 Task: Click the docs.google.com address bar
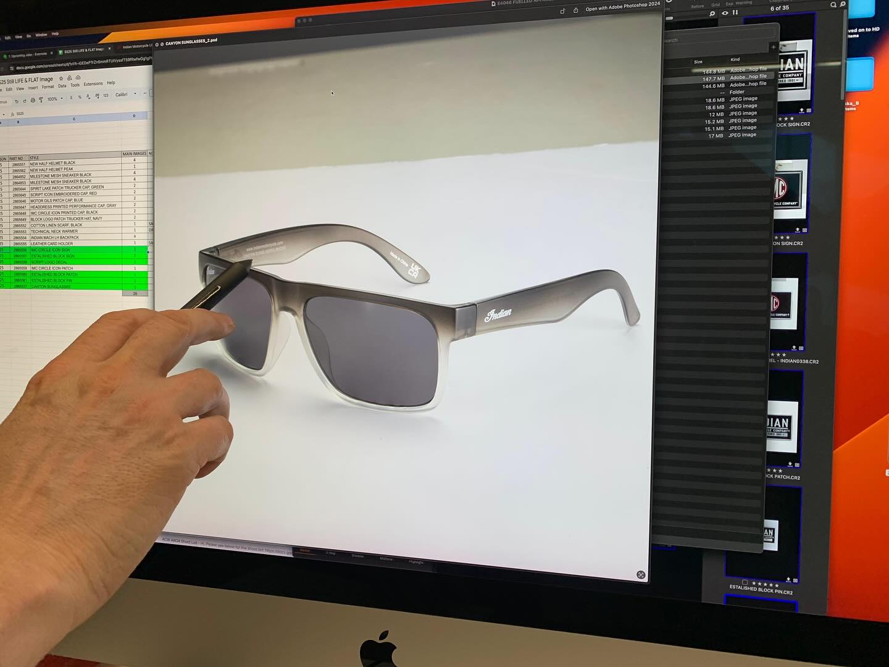83,63
